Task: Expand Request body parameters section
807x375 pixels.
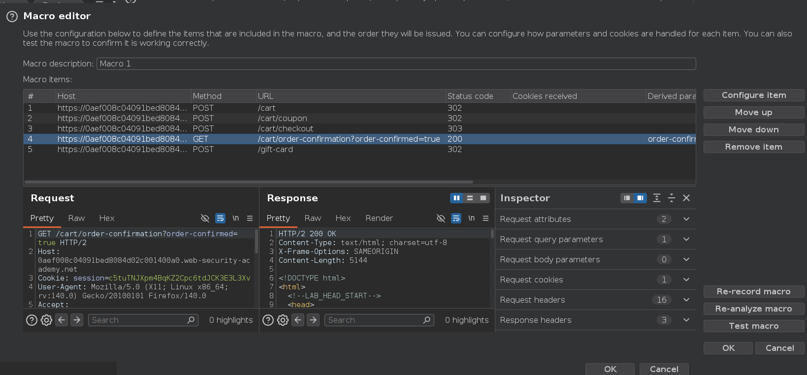Action: click(686, 259)
